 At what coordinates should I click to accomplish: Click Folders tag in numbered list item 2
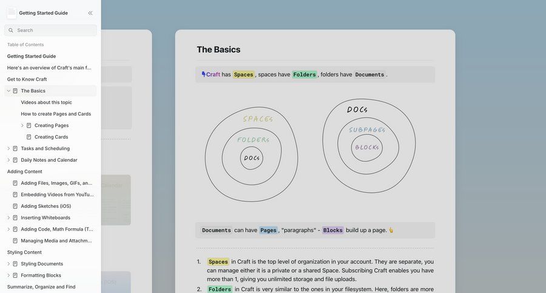click(x=220, y=289)
